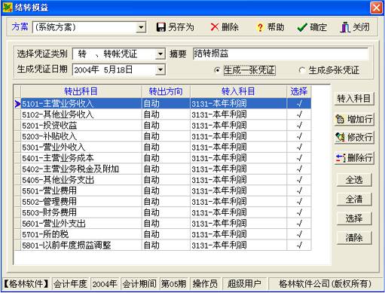Image resolution: width=385 pixels, height=293 pixels.
Task: Click the 关闭 door icon in the toolbar
Action: (345, 27)
